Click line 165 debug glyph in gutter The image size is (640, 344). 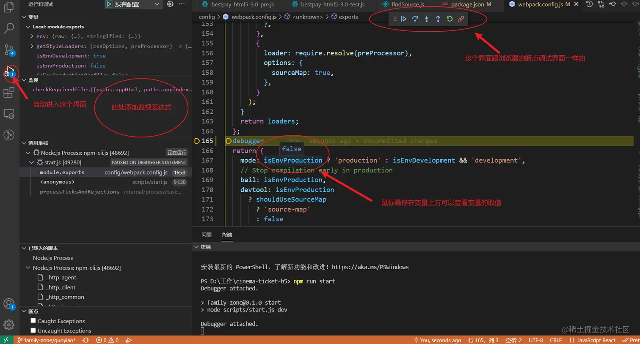point(197,141)
